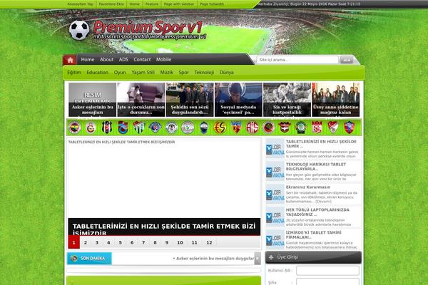The height and width of the screenshot is (285, 428).
Task: Click the site search input field
Action: [297, 60]
